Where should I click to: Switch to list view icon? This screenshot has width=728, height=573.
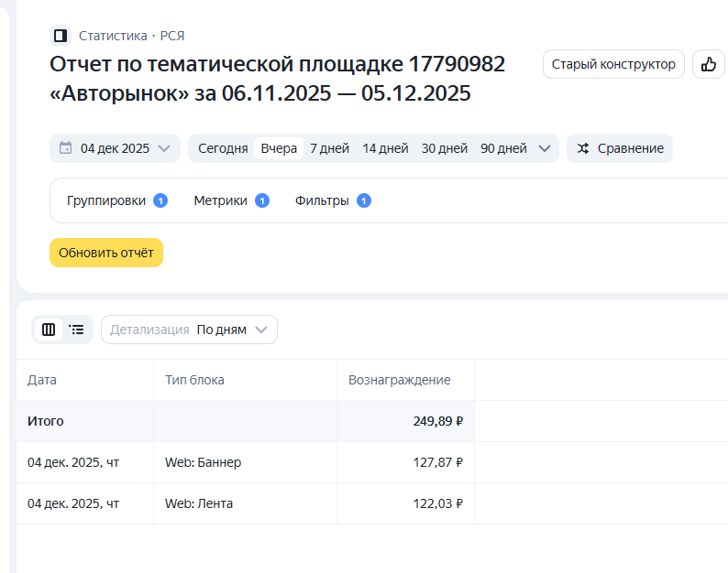click(77, 330)
